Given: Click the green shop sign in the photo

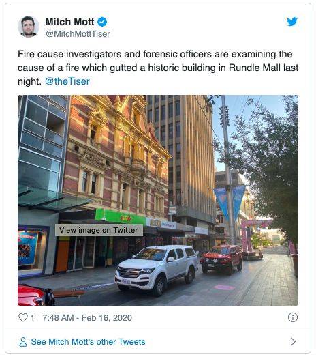Looking at the screenshot, I should [120, 217].
